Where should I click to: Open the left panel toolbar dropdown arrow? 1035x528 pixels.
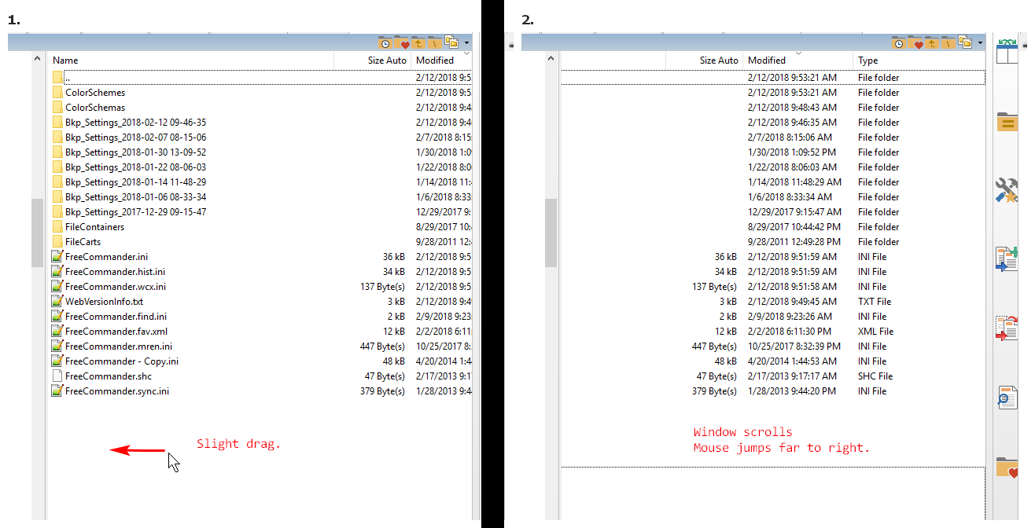(467, 42)
